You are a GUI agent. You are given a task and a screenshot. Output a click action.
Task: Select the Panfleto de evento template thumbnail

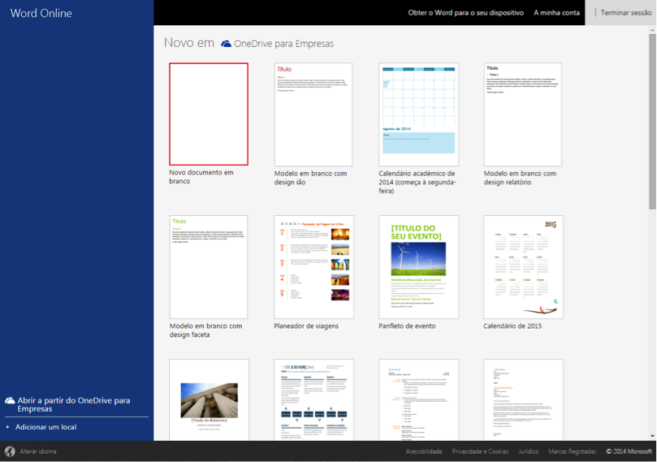pos(418,267)
